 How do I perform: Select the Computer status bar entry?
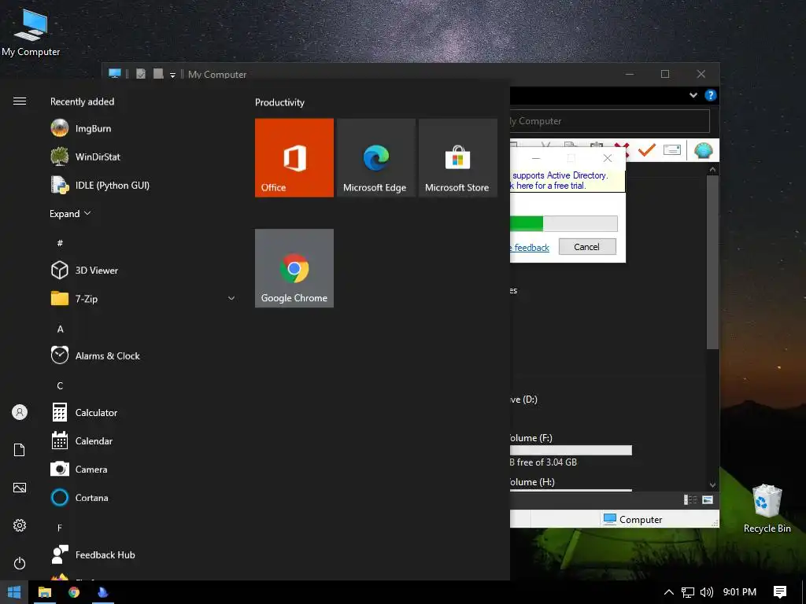tap(633, 519)
